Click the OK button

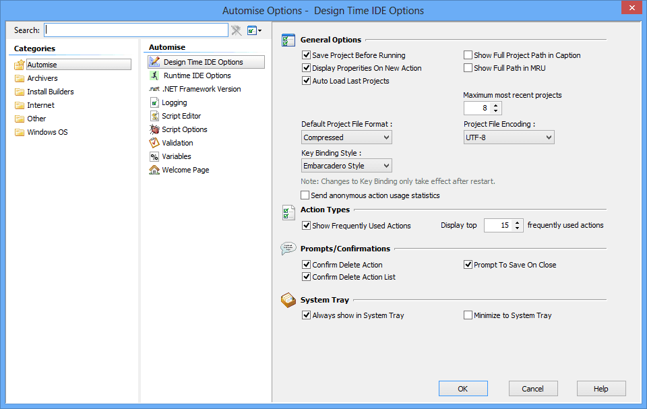pyautogui.click(x=463, y=389)
